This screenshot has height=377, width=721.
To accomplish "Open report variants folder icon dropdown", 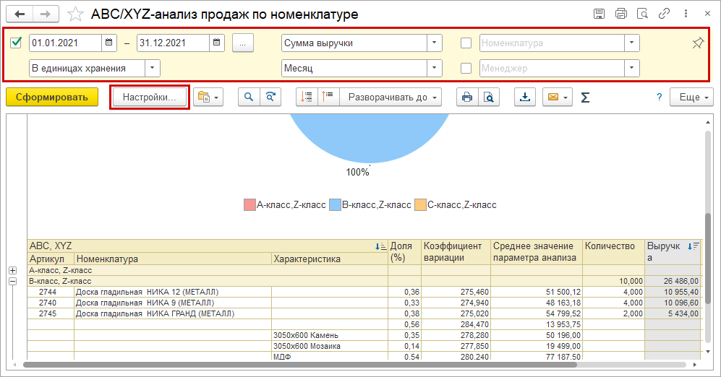I will pyautogui.click(x=208, y=97).
